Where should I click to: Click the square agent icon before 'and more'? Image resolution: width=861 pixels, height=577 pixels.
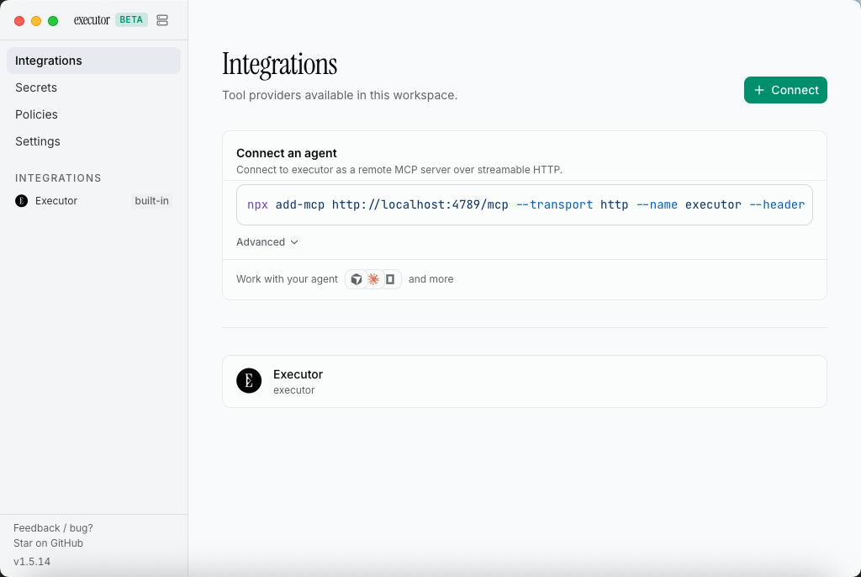coord(390,279)
